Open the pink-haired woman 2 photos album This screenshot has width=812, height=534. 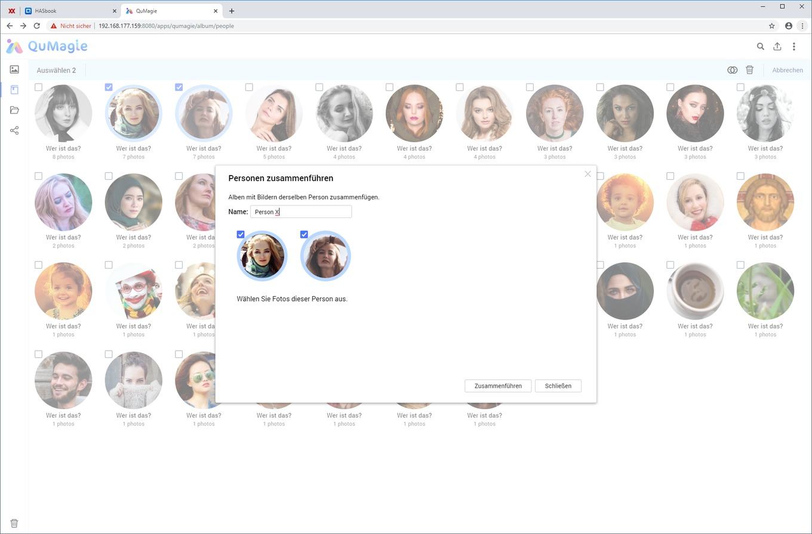click(x=63, y=202)
